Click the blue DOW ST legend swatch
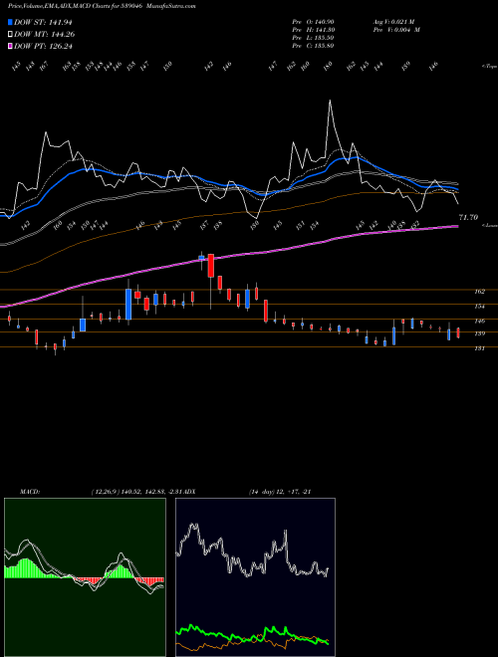The height and width of the screenshot is (657, 498). click(10, 23)
